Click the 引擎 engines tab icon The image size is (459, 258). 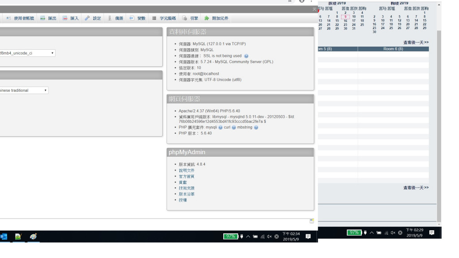point(184,18)
